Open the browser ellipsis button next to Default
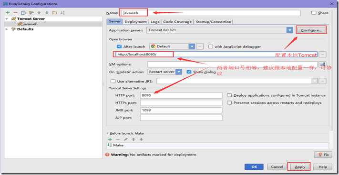The height and width of the screenshot is (175, 339). [200, 46]
